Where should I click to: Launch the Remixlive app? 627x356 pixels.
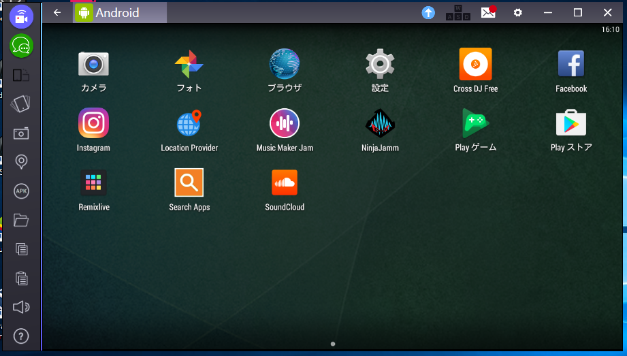coord(93,182)
